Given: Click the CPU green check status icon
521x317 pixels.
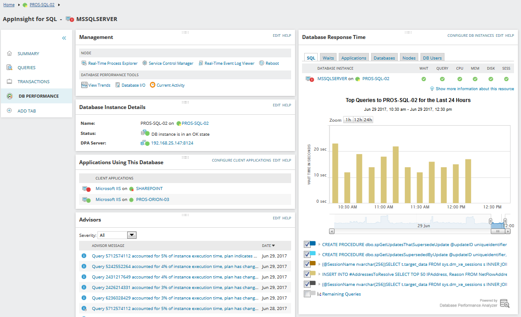Looking at the screenshot, I should (459, 79).
